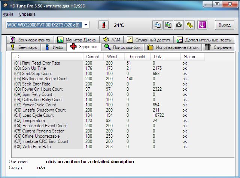Open Дополнительные тесты tab
Screen dimensions: 240x178
tap(204, 40)
